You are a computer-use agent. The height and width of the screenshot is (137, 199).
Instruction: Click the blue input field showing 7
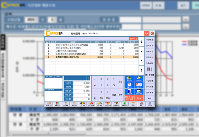(77, 78)
